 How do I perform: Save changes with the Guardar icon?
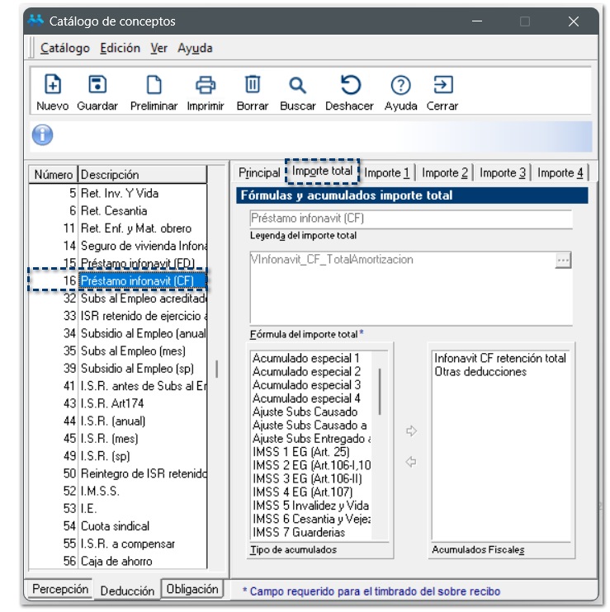(x=97, y=85)
